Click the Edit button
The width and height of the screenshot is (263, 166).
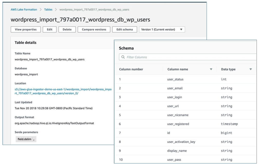pyautogui.click(x=50, y=29)
